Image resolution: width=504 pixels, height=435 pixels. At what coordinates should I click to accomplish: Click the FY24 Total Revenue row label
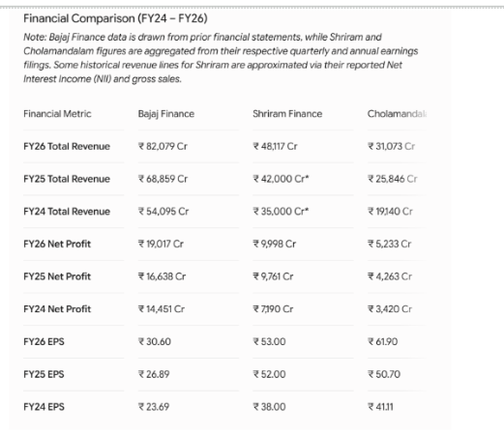[x=67, y=212]
